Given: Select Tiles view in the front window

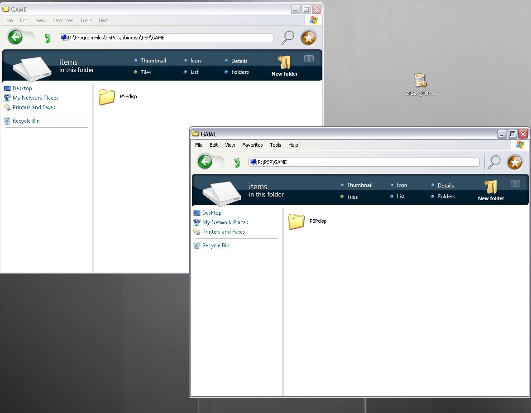Looking at the screenshot, I should click(x=352, y=197).
